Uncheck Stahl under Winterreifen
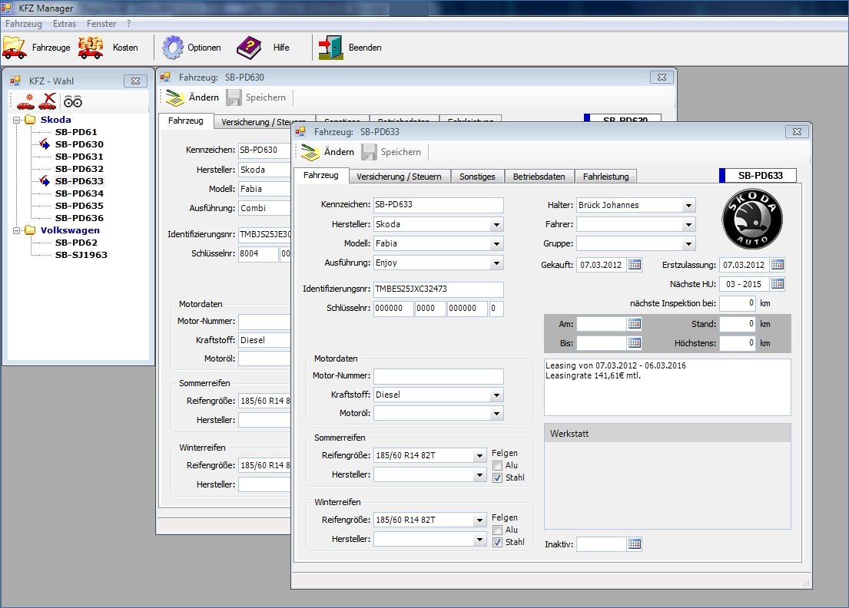The image size is (849, 608). coord(498,542)
